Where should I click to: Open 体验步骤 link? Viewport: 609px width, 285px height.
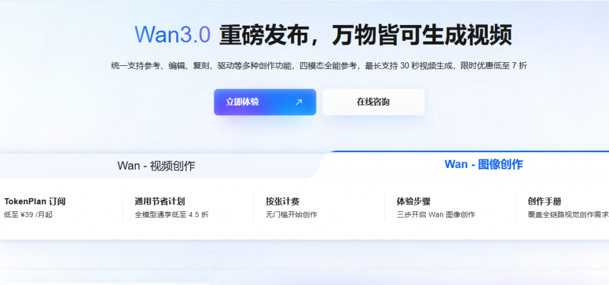coord(413,202)
